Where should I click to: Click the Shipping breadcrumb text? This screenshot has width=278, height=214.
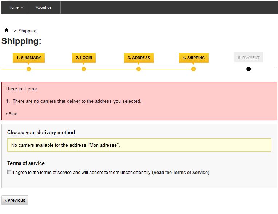tap(28, 31)
